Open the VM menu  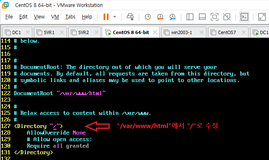pos(55,17)
